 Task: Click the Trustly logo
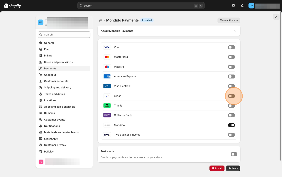point(107,105)
